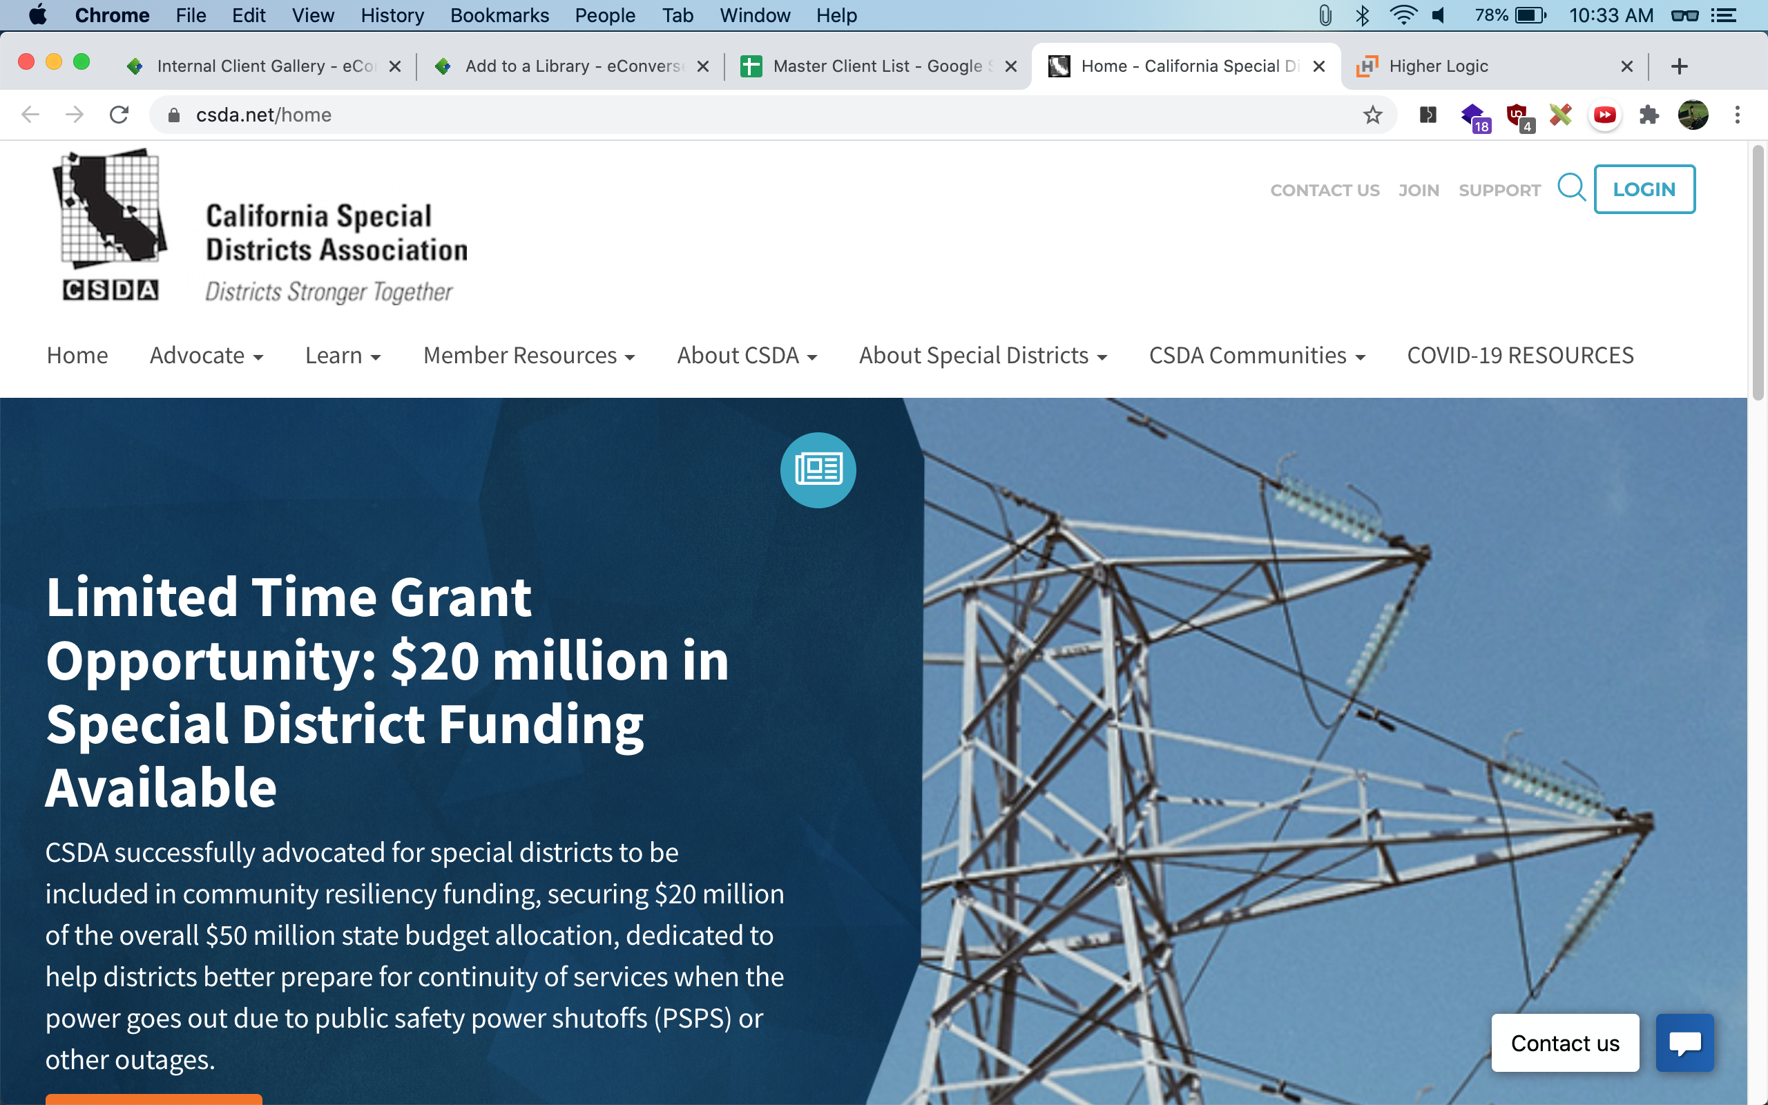Click the red YouTube extension icon
This screenshot has height=1105, width=1768.
click(1604, 115)
